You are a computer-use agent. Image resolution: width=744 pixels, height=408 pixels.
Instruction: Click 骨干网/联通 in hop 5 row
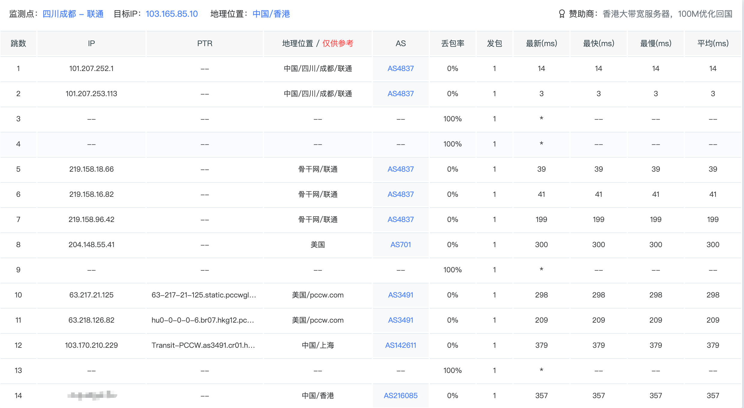click(318, 169)
